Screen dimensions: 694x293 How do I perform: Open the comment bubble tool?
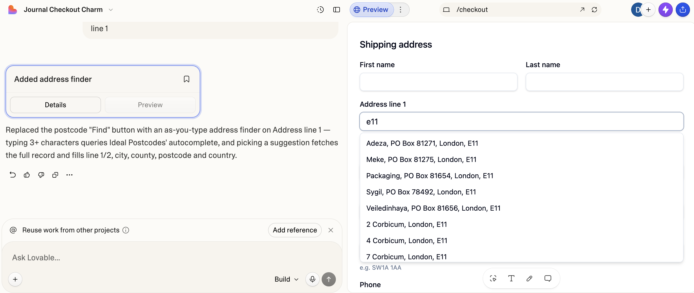coord(548,279)
